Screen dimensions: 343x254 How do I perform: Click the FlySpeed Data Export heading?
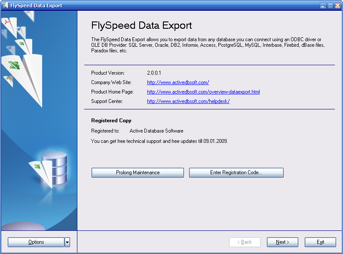(x=141, y=25)
